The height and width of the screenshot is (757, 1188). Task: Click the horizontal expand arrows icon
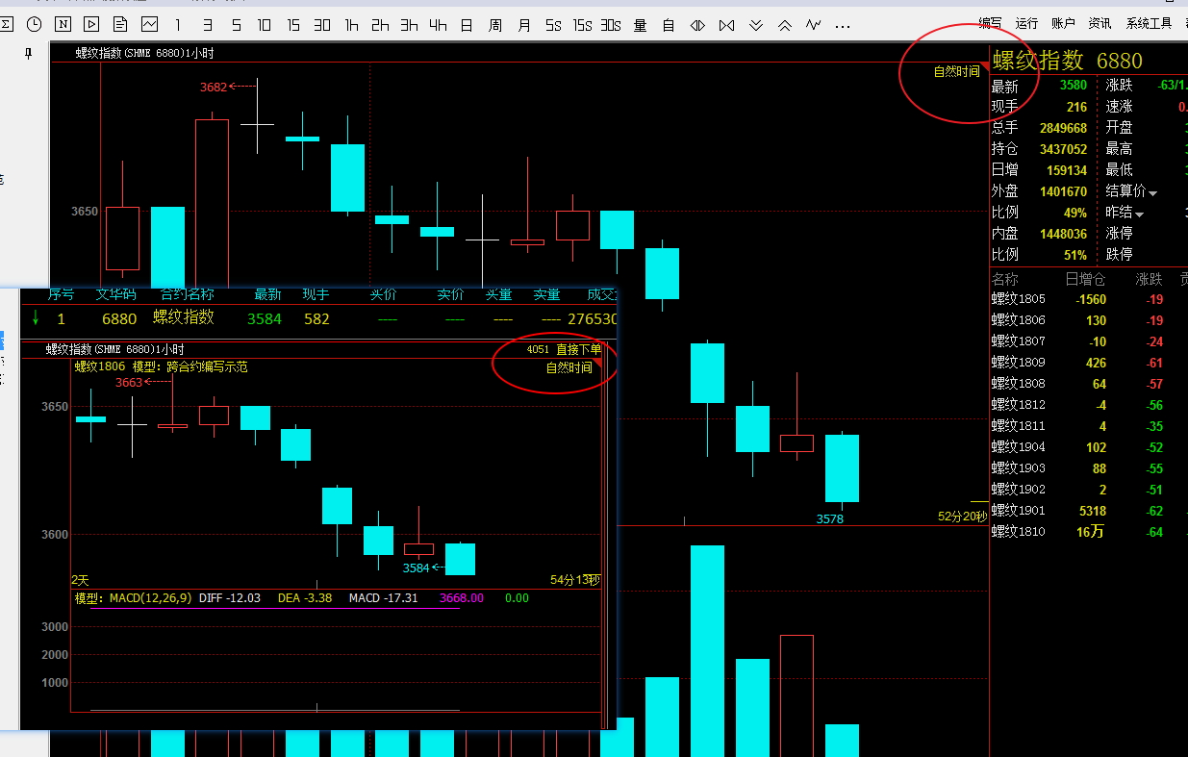[697, 24]
